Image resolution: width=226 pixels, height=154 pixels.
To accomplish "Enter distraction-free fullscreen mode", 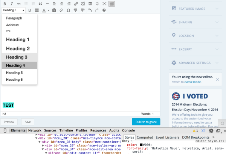I will tap(104, 4).
